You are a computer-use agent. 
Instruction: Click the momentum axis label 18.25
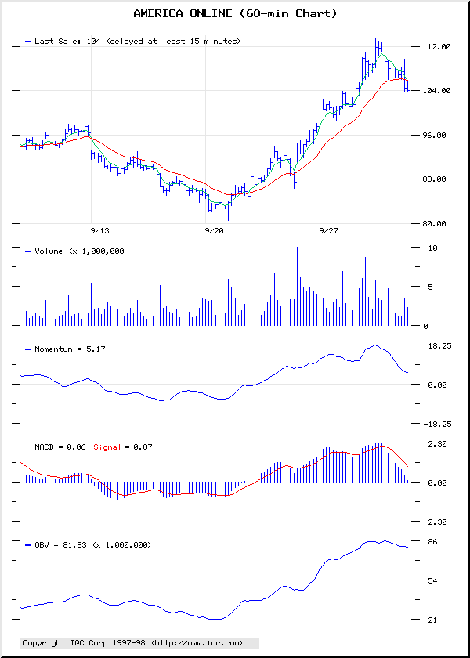pos(439,345)
